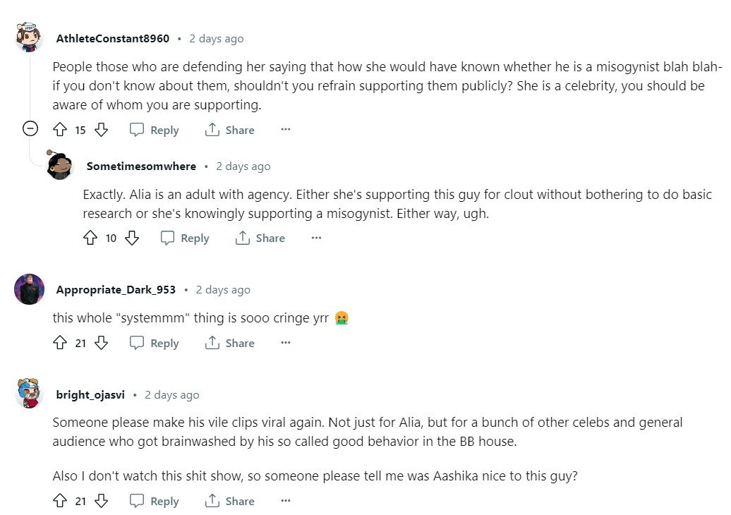Image resolution: width=731 pixels, height=515 pixels.
Task: Upvote Sometimesomwhere's reply
Action: click(90, 238)
